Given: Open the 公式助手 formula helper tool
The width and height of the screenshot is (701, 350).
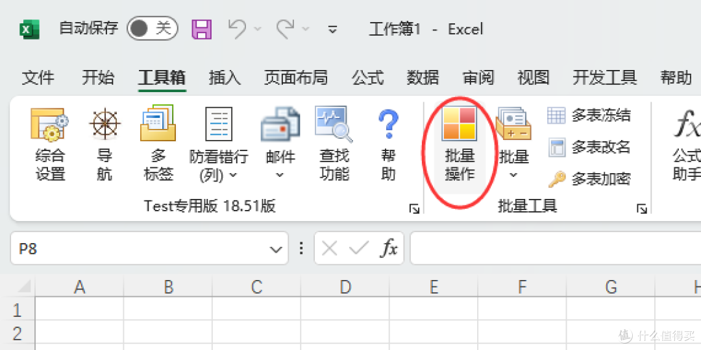Looking at the screenshot, I should point(687,145).
